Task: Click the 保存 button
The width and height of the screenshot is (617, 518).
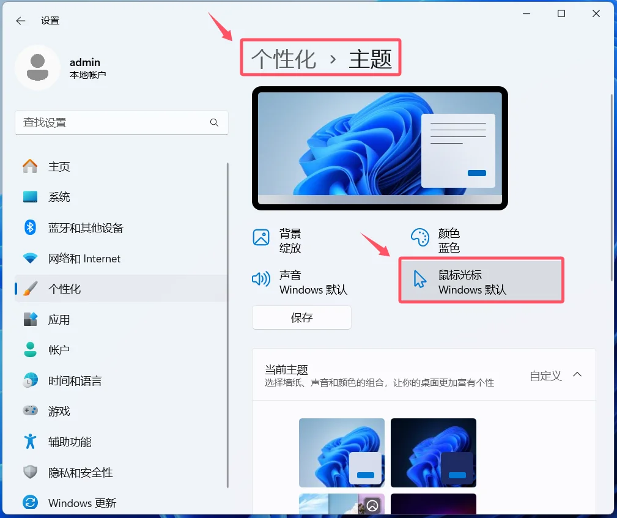Action: tap(301, 317)
